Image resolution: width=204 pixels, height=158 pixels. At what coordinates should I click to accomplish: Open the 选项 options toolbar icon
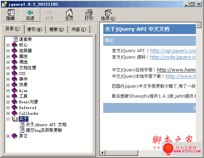[108, 12]
